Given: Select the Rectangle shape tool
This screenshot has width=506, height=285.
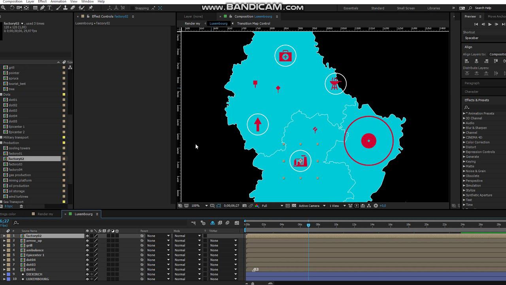Looking at the screenshot, I should 35,8.
